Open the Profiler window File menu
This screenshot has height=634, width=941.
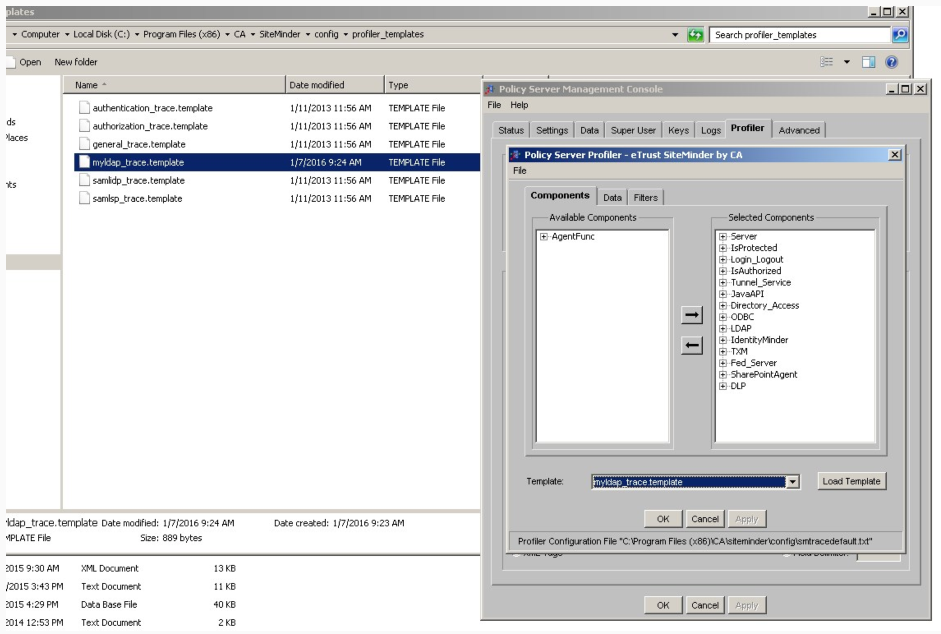(x=519, y=171)
